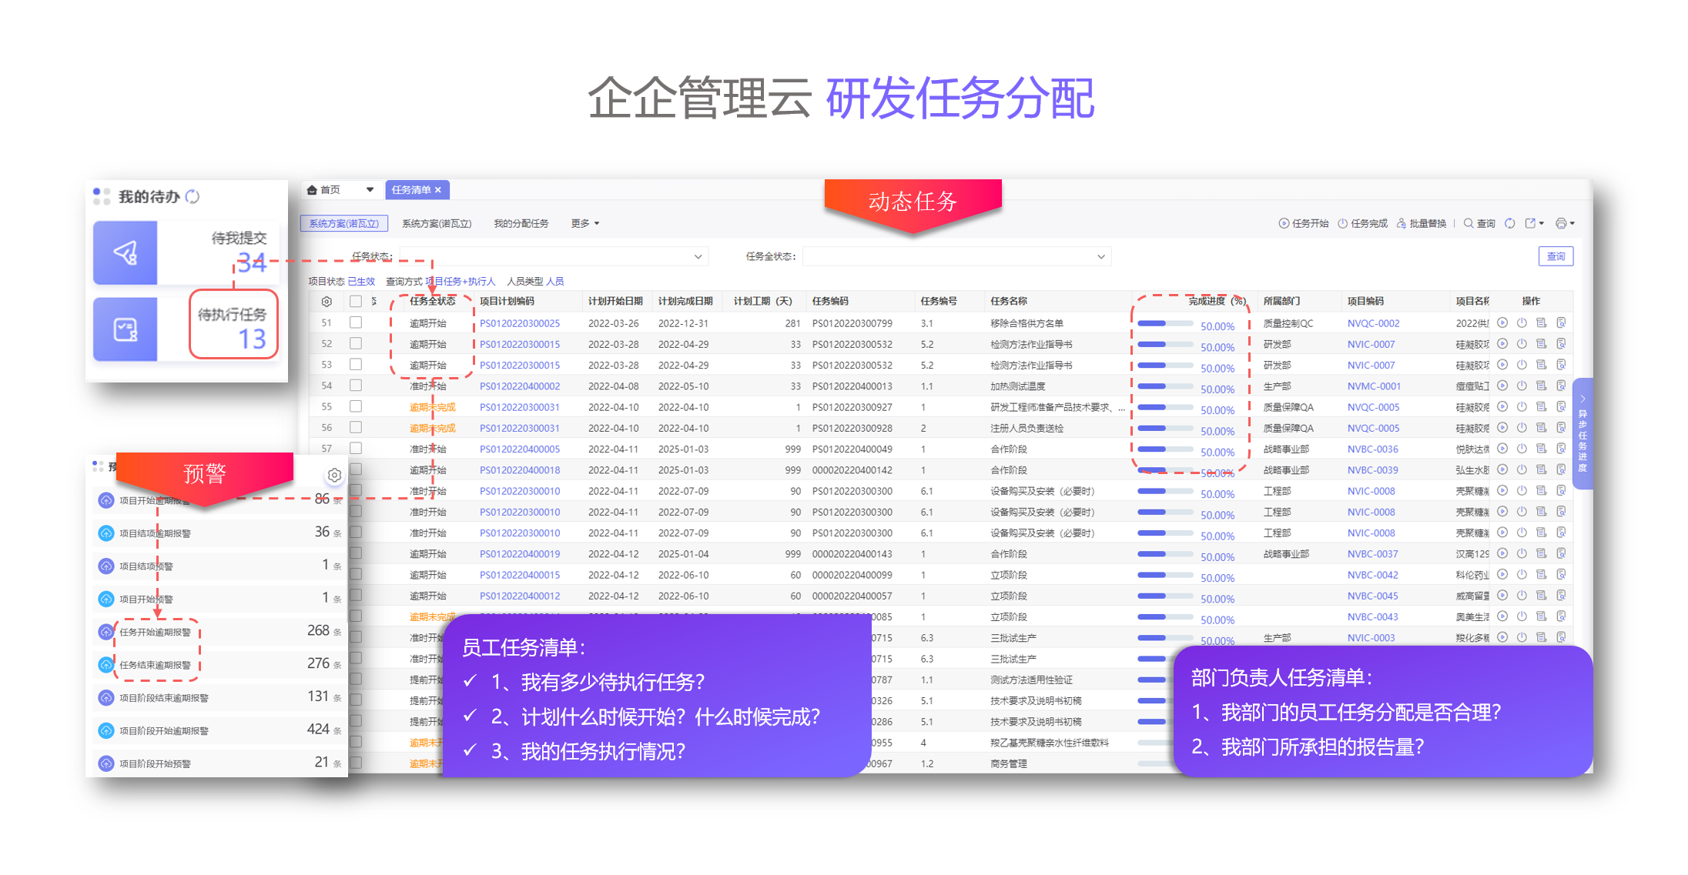Click the 任务开始 toolbar icon
The width and height of the screenshot is (1688, 875).
pyautogui.click(x=1284, y=223)
